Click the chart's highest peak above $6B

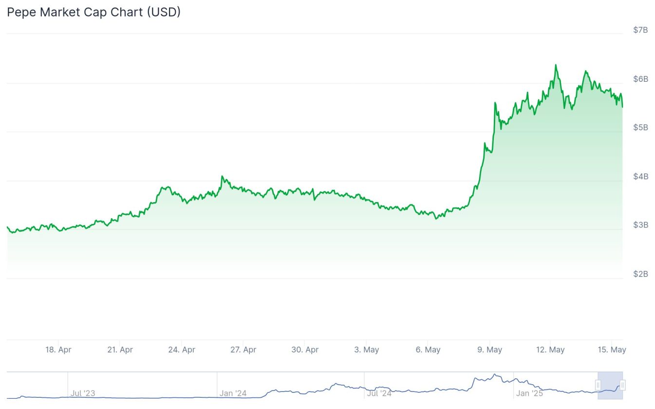556,65
